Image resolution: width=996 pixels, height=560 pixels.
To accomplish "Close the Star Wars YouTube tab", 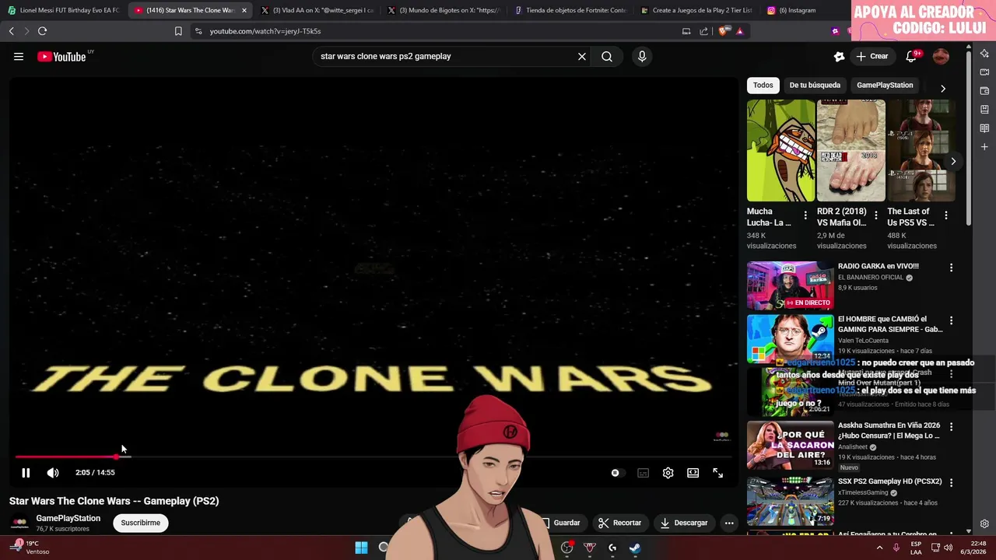I will [244, 10].
